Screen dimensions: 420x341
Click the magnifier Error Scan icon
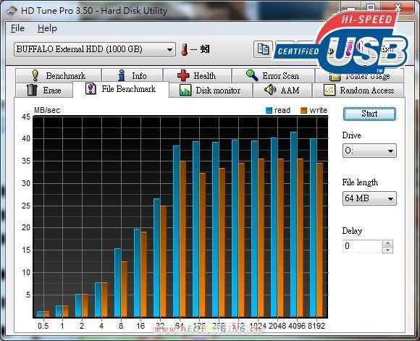(x=252, y=75)
